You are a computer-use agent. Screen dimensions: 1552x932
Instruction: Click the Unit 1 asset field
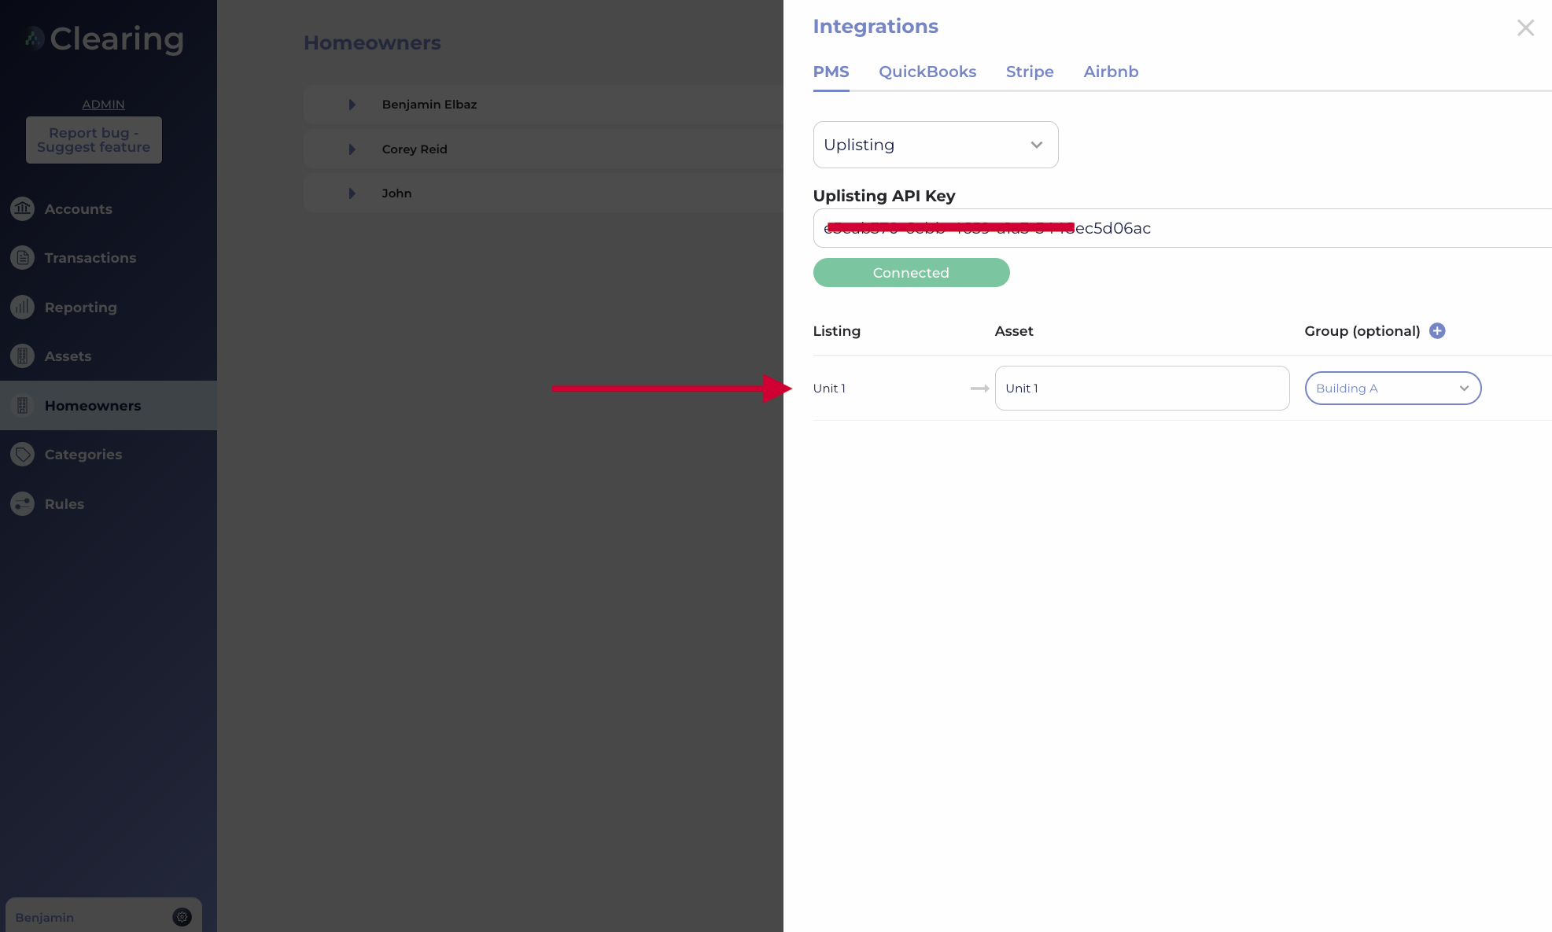click(1141, 388)
